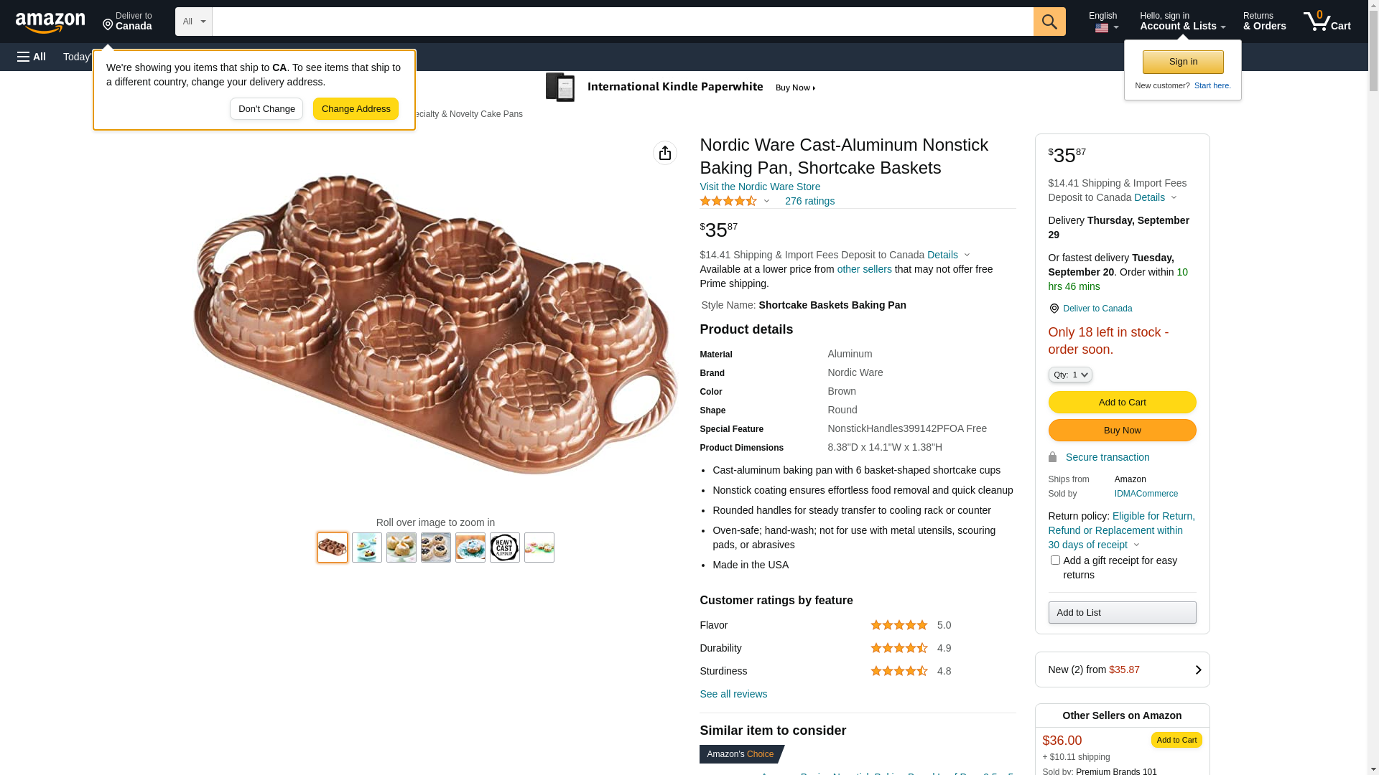Open the quantity dropdown

click(1070, 375)
